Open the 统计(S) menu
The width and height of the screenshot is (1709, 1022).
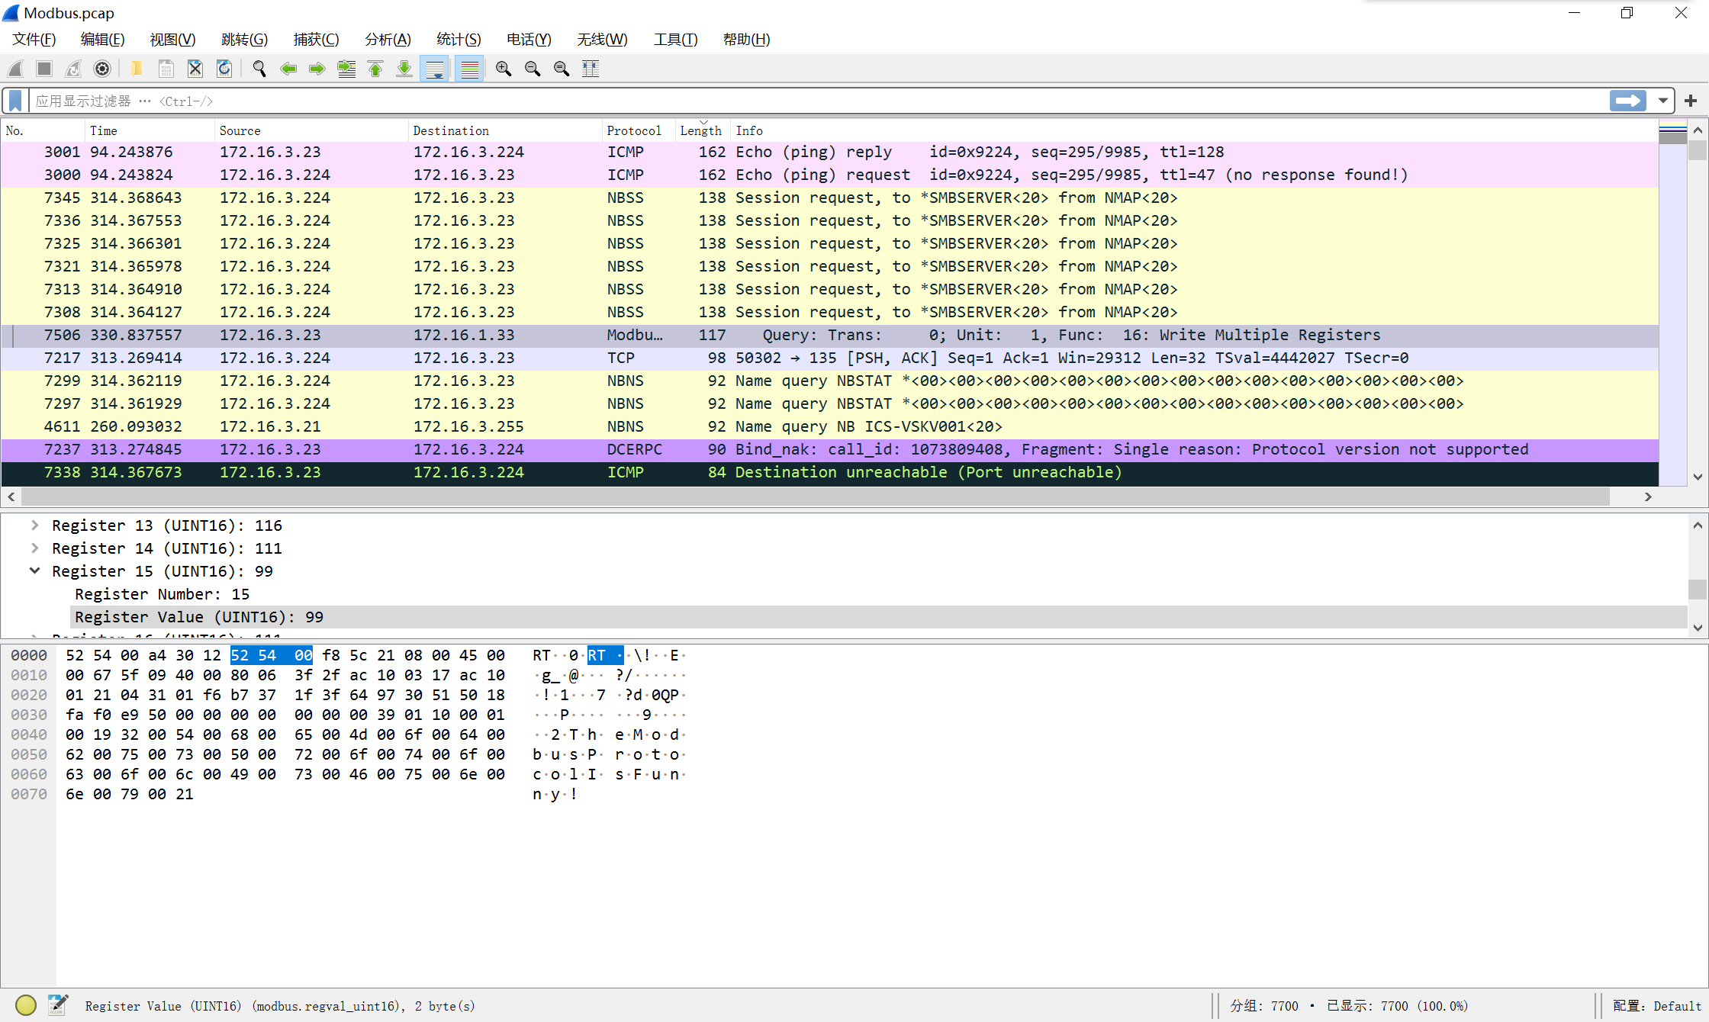tap(459, 40)
